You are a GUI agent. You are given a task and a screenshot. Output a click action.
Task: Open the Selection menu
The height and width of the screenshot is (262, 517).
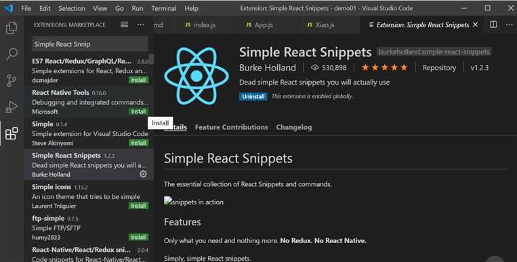[72, 8]
